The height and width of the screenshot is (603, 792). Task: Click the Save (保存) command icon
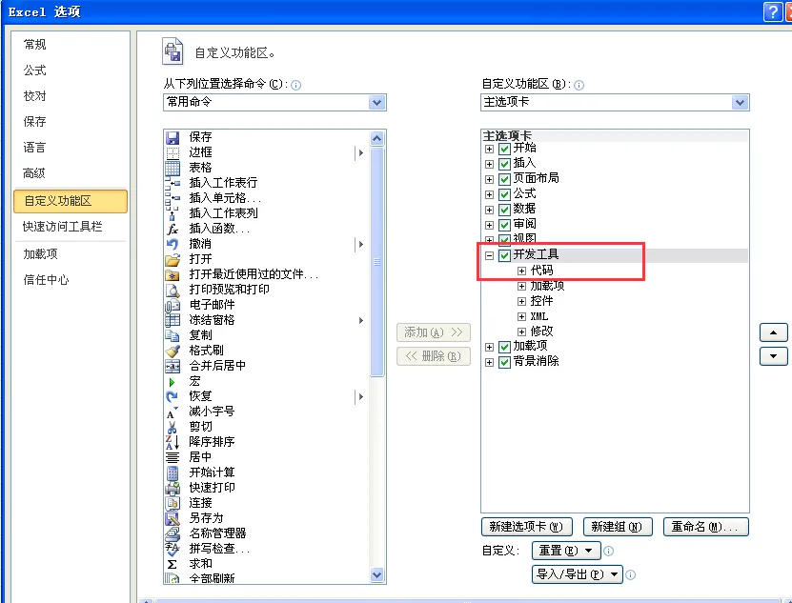(173, 137)
